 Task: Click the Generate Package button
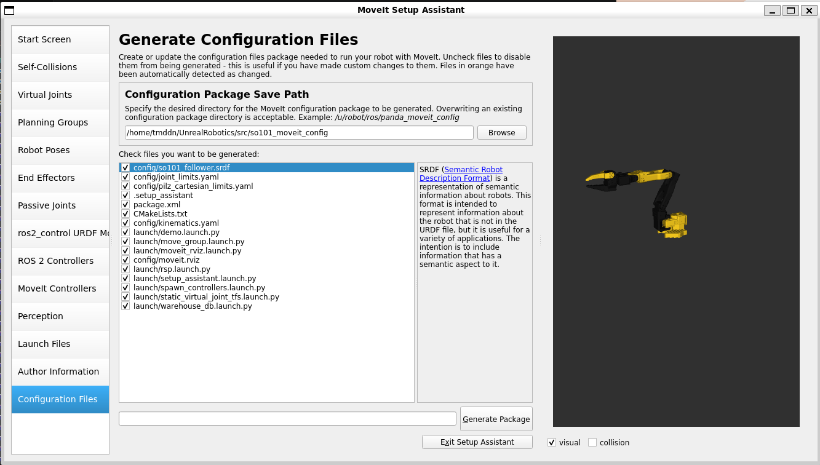click(x=496, y=419)
